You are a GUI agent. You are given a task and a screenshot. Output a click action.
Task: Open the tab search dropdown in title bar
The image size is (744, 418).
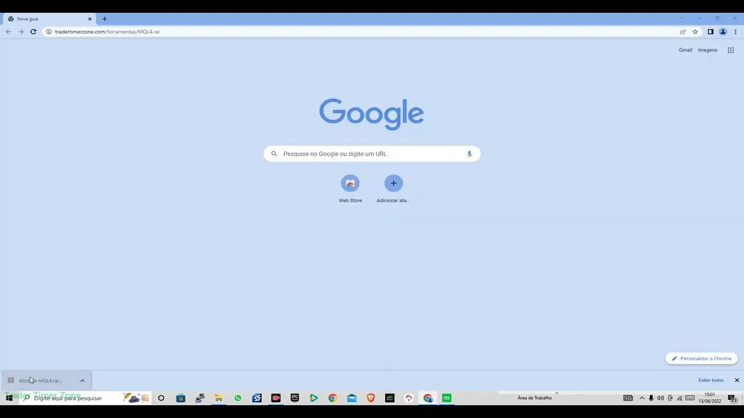point(682,18)
